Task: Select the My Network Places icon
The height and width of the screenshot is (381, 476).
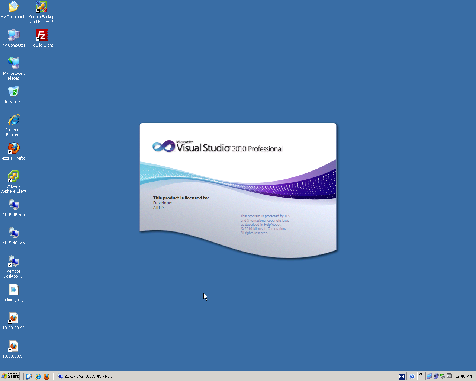Action: 13,68
